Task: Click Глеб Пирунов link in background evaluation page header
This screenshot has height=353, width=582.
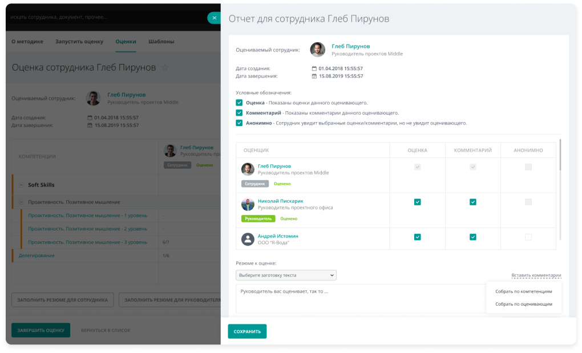Action: pos(126,95)
